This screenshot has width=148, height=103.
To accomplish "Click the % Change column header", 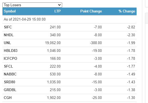I will (x=127, y=11).
